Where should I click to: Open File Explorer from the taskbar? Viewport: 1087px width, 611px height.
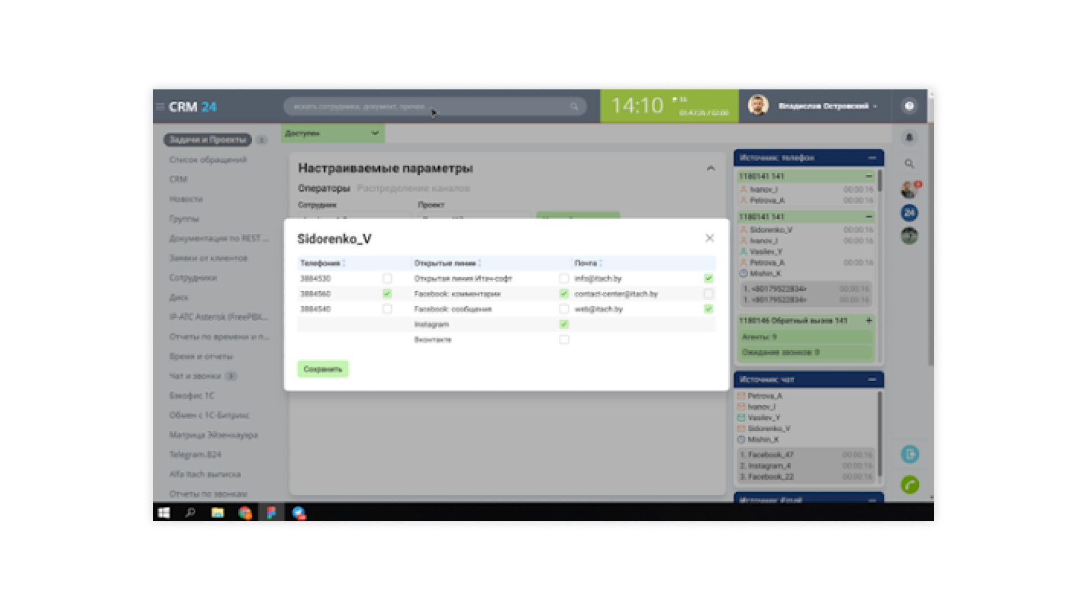[217, 513]
